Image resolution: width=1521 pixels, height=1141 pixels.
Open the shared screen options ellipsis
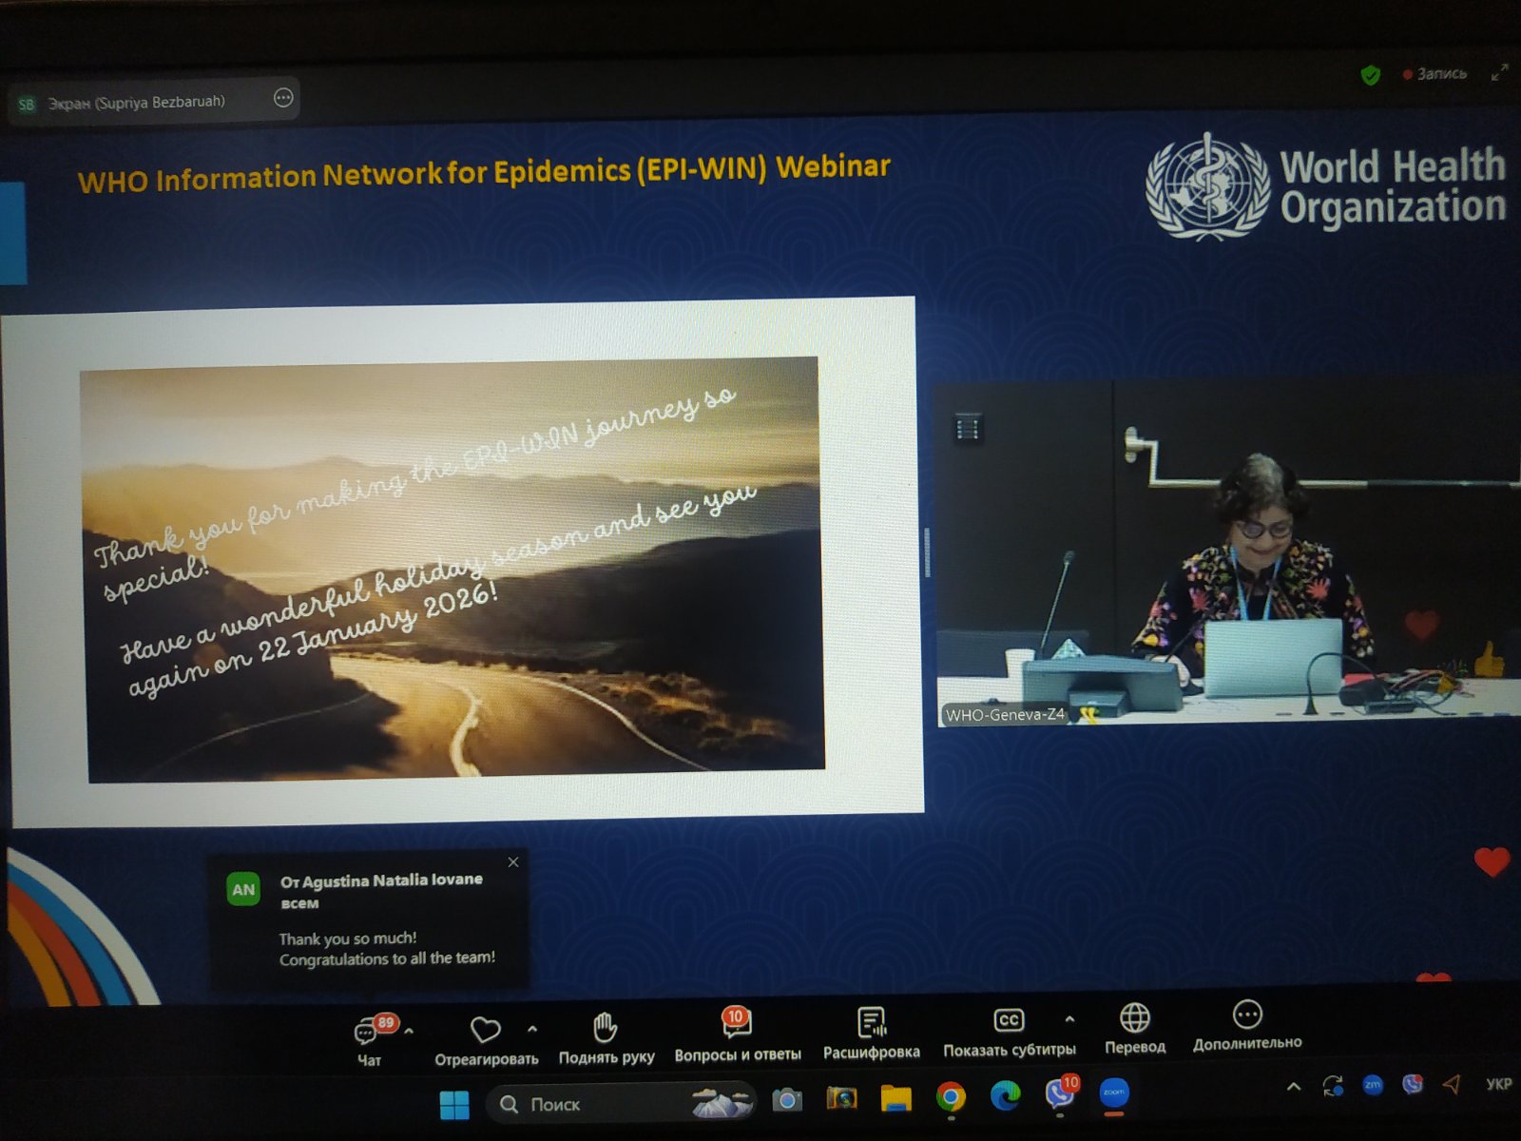pos(283,98)
